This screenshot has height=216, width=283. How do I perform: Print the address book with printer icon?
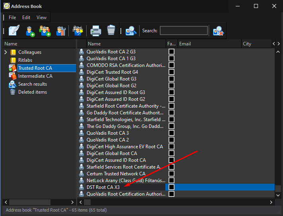pos(96,31)
